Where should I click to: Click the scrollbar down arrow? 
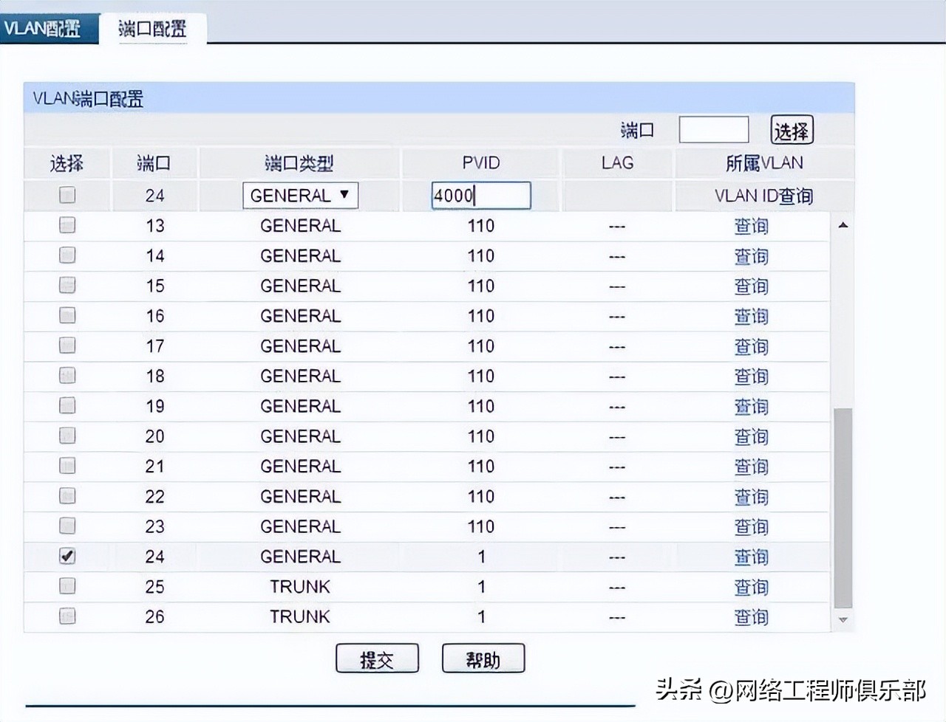[x=843, y=619]
